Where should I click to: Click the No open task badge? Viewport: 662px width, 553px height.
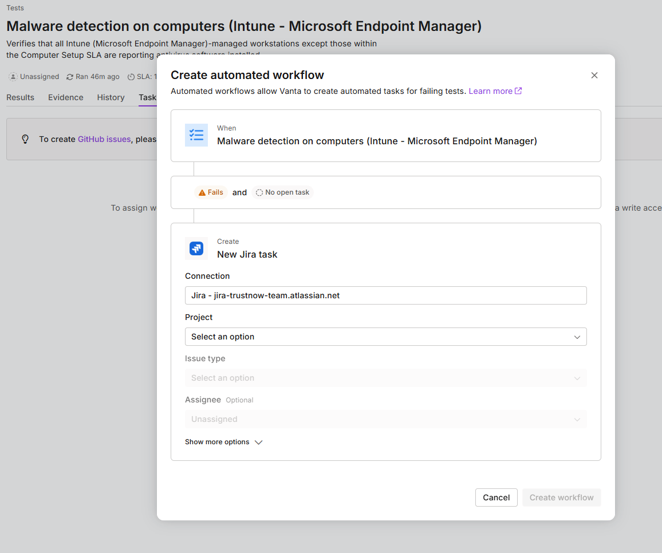282,192
